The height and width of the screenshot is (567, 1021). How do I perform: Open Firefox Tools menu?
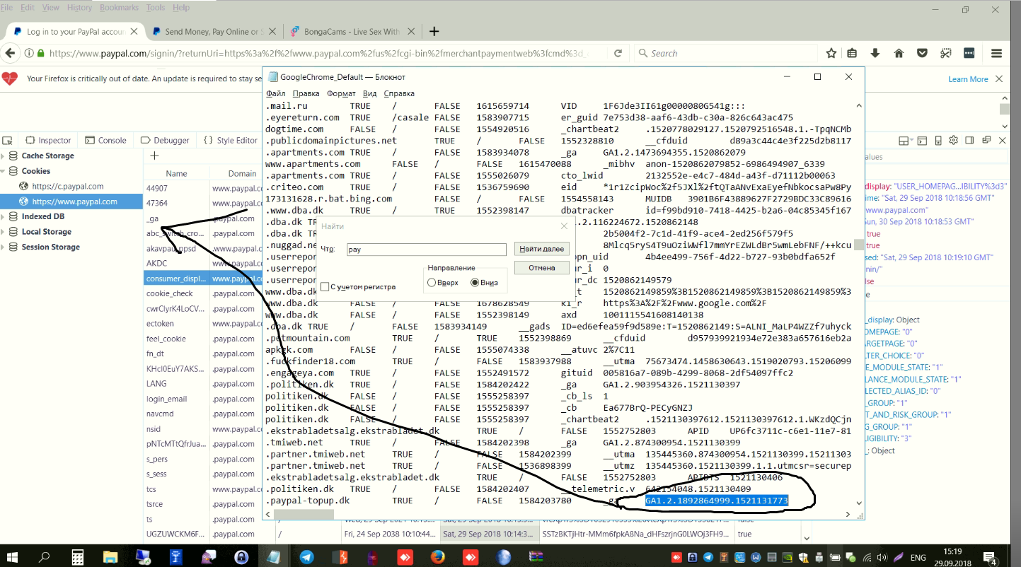156,8
